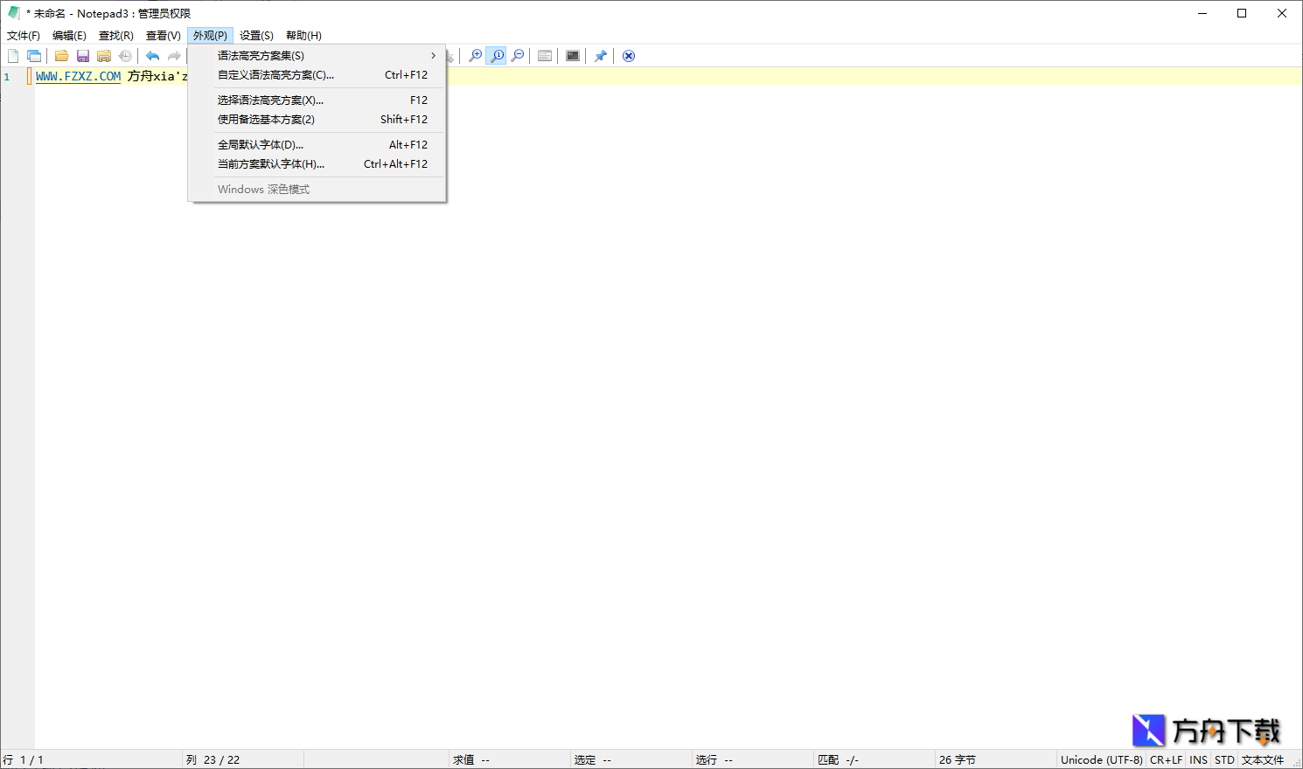This screenshot has height=769, width=1303.
Task: Toggle insert mode via INS status indicator
Action: coord(1197,759)
